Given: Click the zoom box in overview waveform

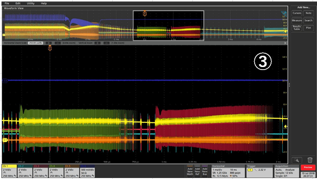Looking at the screenshot, I should click(x=168, y=26).
